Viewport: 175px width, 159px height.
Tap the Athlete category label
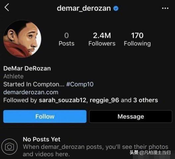point(13,76)
